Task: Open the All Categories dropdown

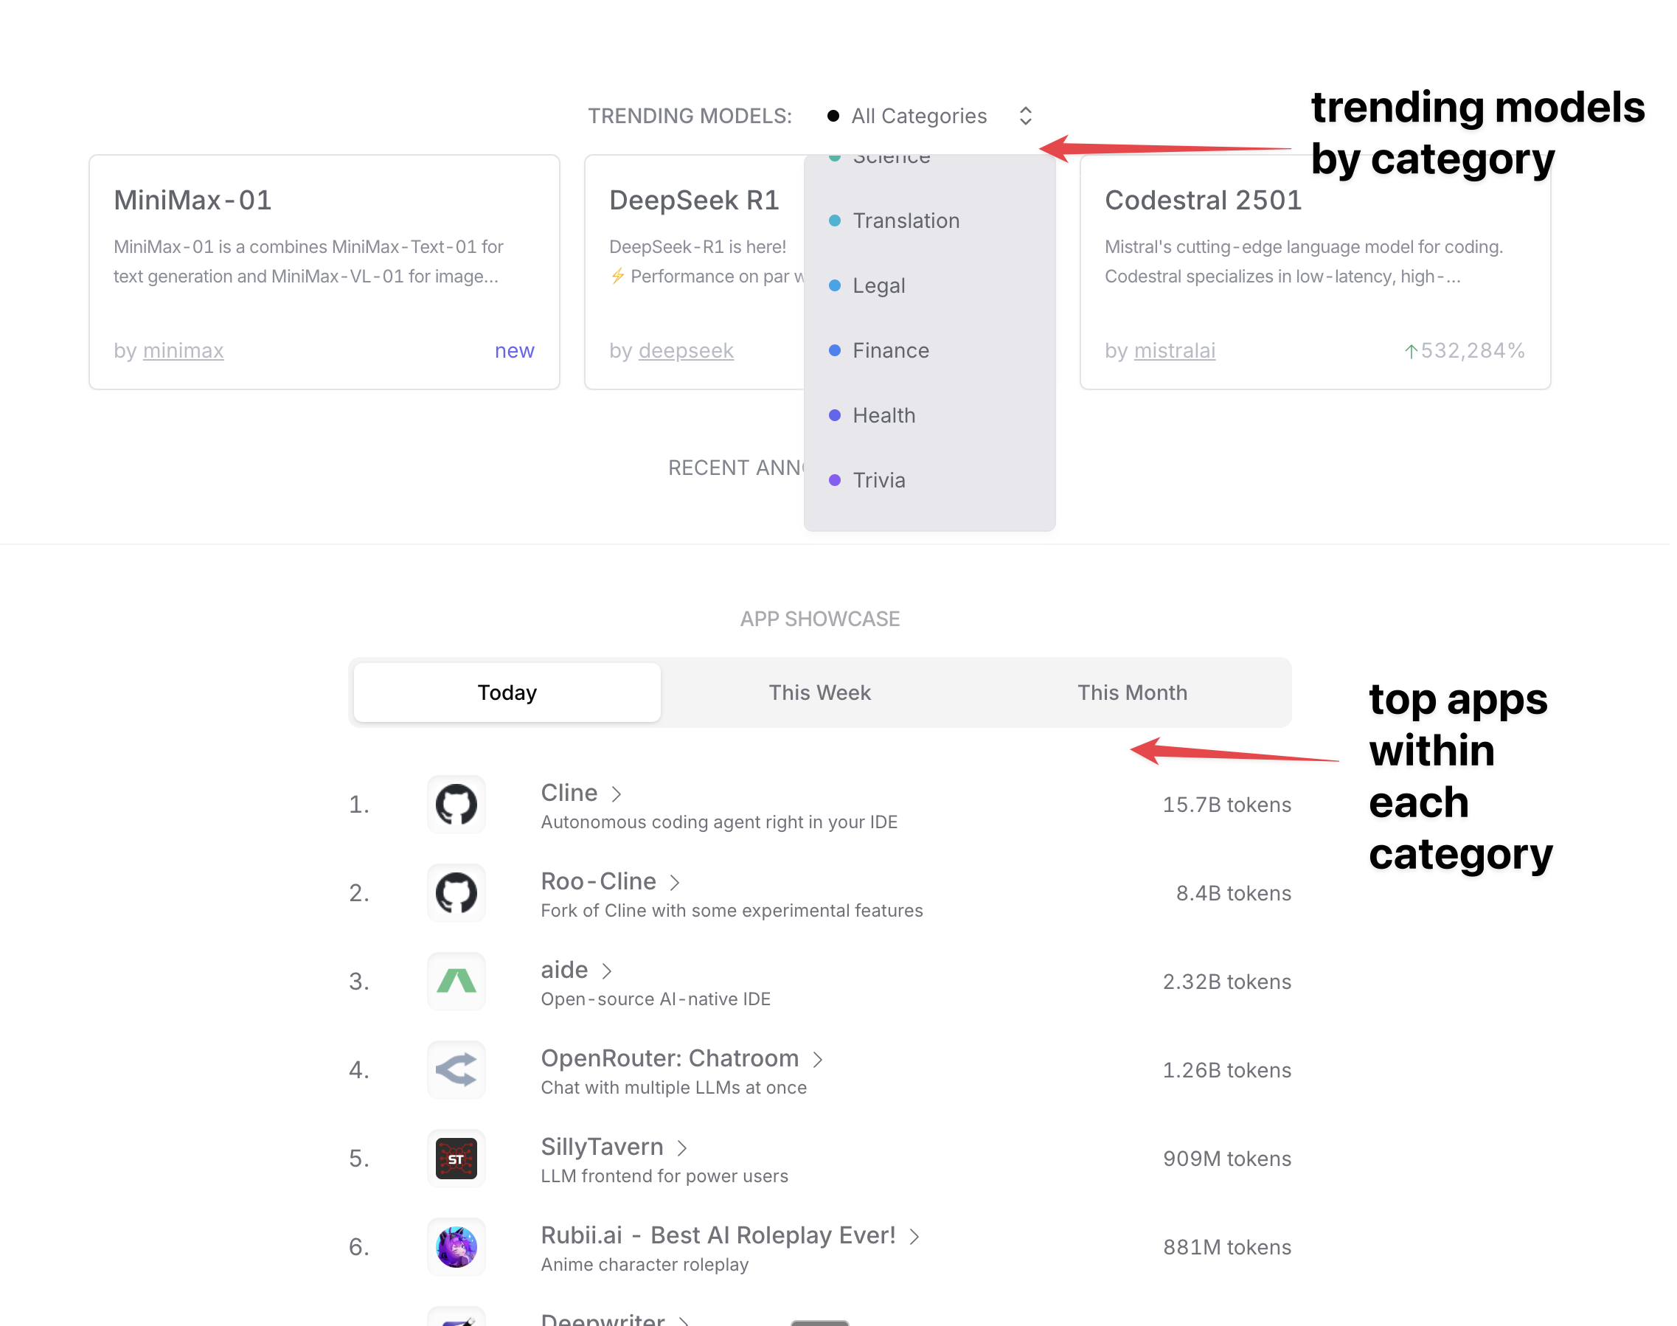Action: pos(928,116)
